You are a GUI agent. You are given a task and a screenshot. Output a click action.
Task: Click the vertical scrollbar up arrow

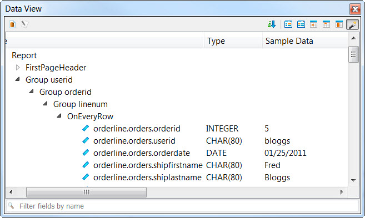coord(353,38)
